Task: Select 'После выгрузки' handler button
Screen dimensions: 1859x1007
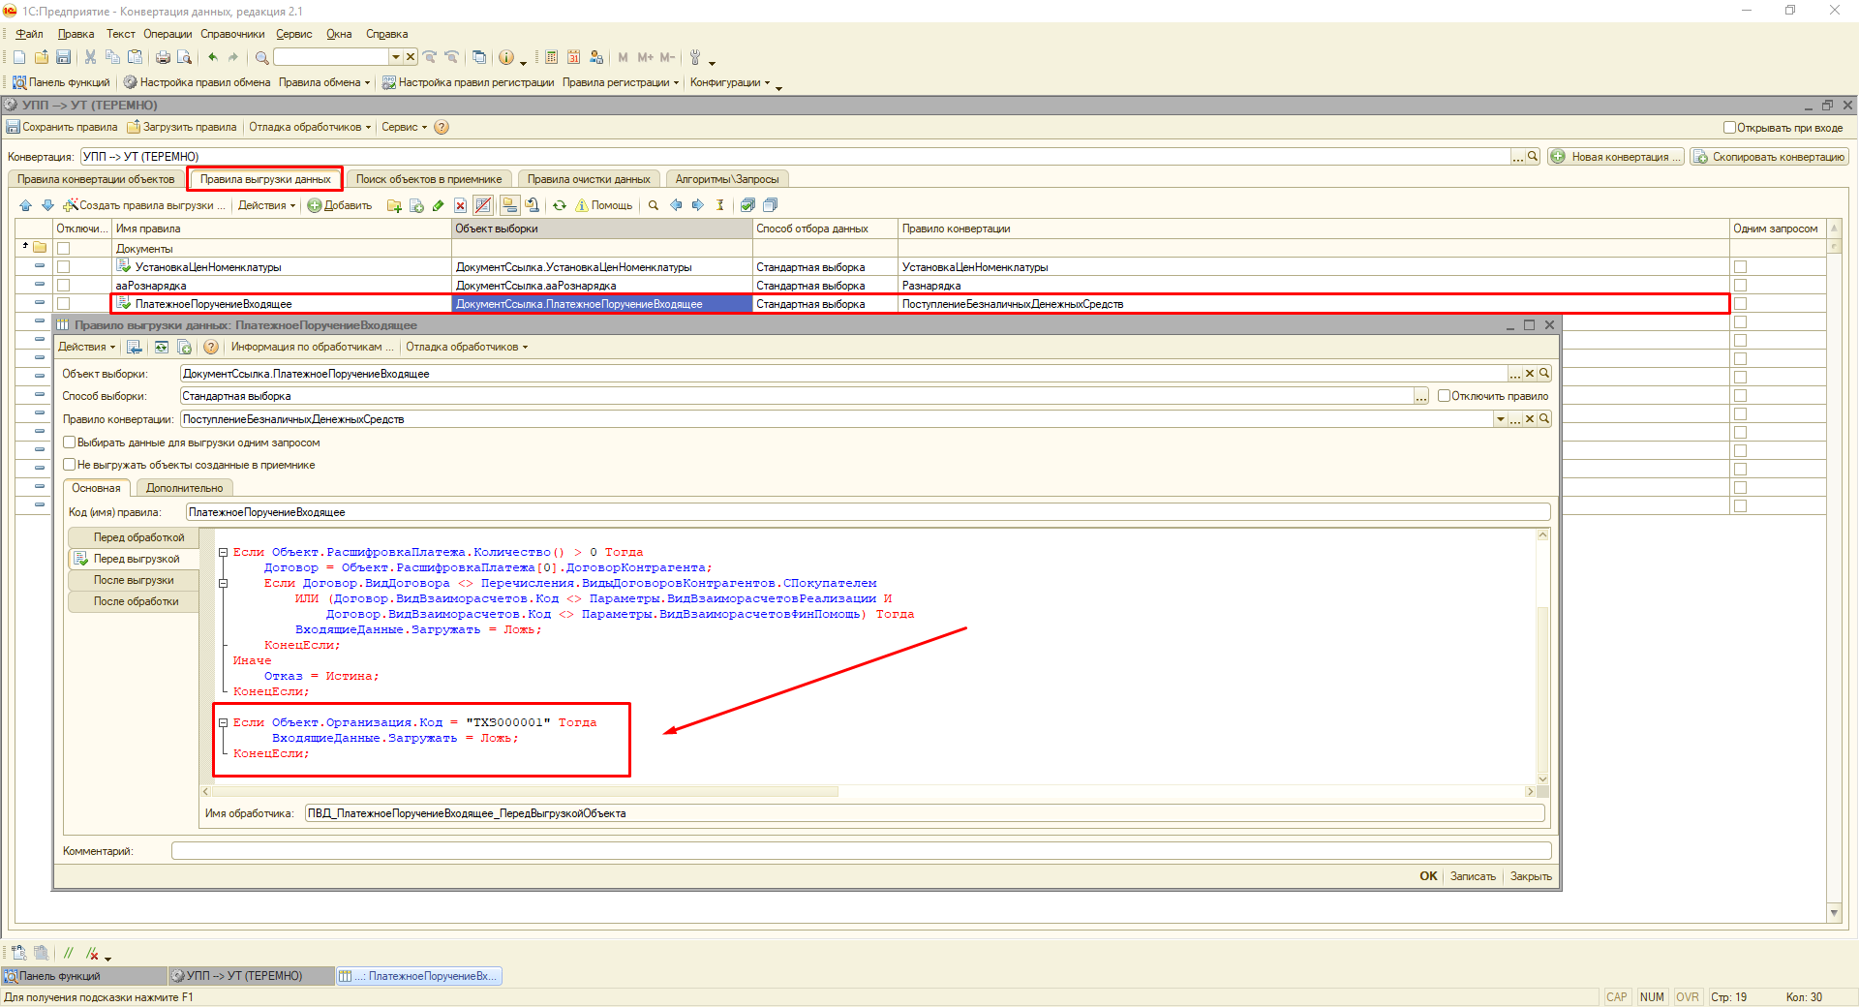Action: [x=134, y=580]
